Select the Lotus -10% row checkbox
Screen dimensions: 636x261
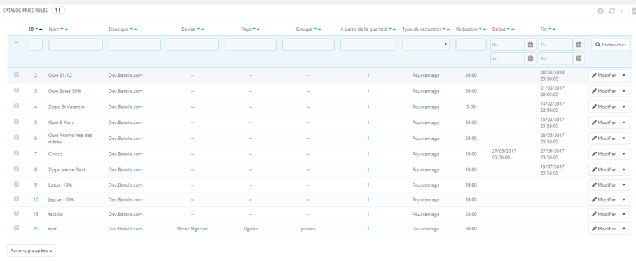click(17, 184)
